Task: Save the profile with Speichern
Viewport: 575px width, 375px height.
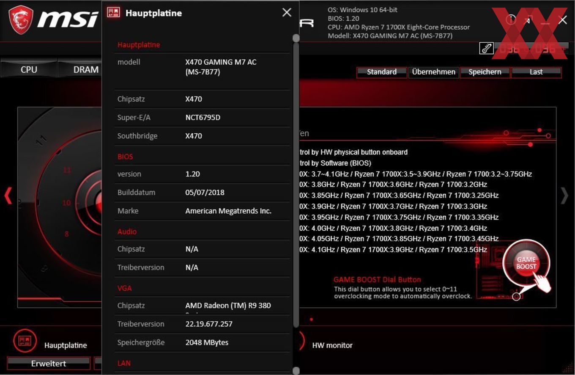Action: click(485, 72)
